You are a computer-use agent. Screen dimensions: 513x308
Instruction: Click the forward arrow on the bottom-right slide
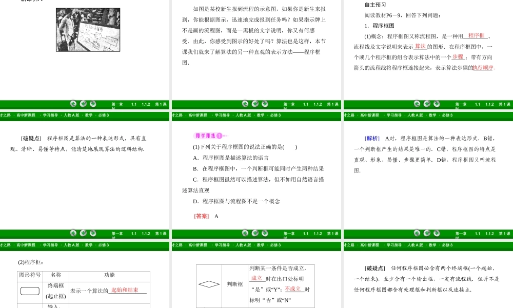[437, 233]
